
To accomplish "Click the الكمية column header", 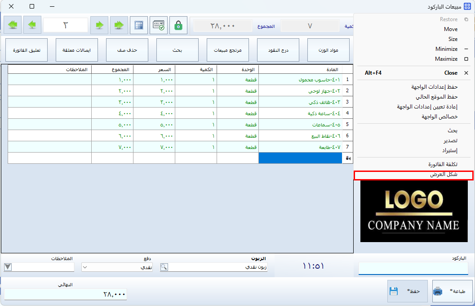I will pos(196,69).
